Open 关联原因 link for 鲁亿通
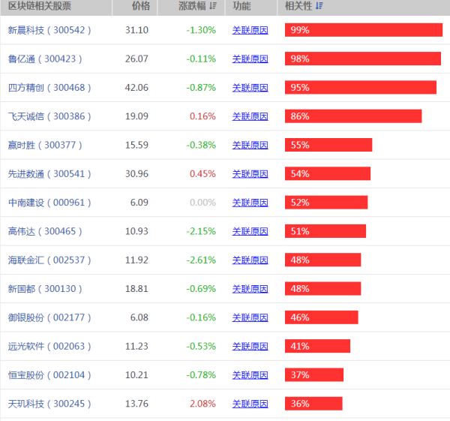This screenshot has height=421, width=450. [x=250, y=59]
